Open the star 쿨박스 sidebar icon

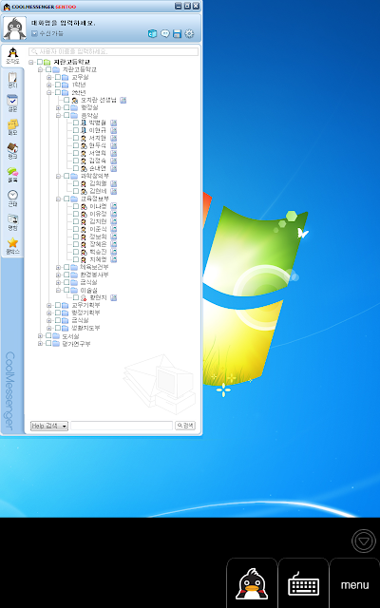click(x=12, y=246)
